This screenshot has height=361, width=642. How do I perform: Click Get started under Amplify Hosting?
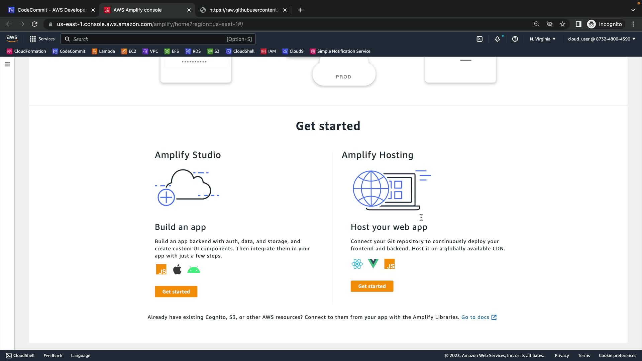click(x=372, y=286)
